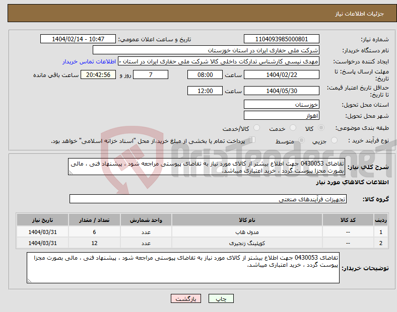The width and height of the screenshot is (397, 312).
Task: Click the عدد unit in the مدول هاب row
Action: click(x=146, y=232)
